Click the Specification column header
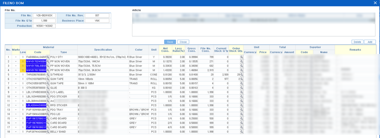The height and width of the screenshot is (138, 380). (x=103, y=50)
